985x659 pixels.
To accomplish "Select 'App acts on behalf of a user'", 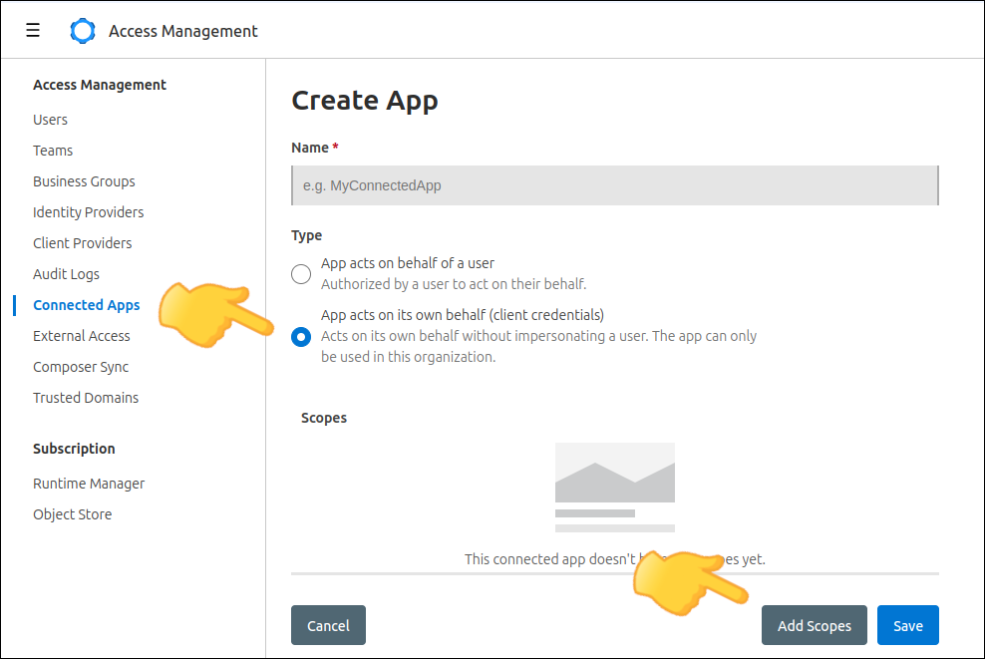I will pyautogui.click(x=301, y=274).
